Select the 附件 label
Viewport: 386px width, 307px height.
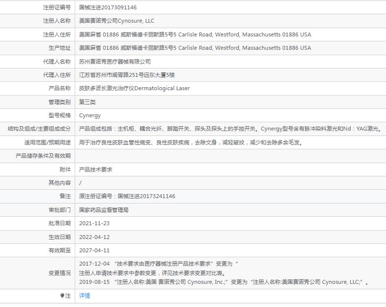[x=65, y=170]
